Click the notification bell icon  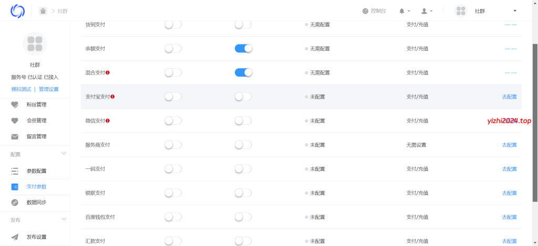(402, 11)
